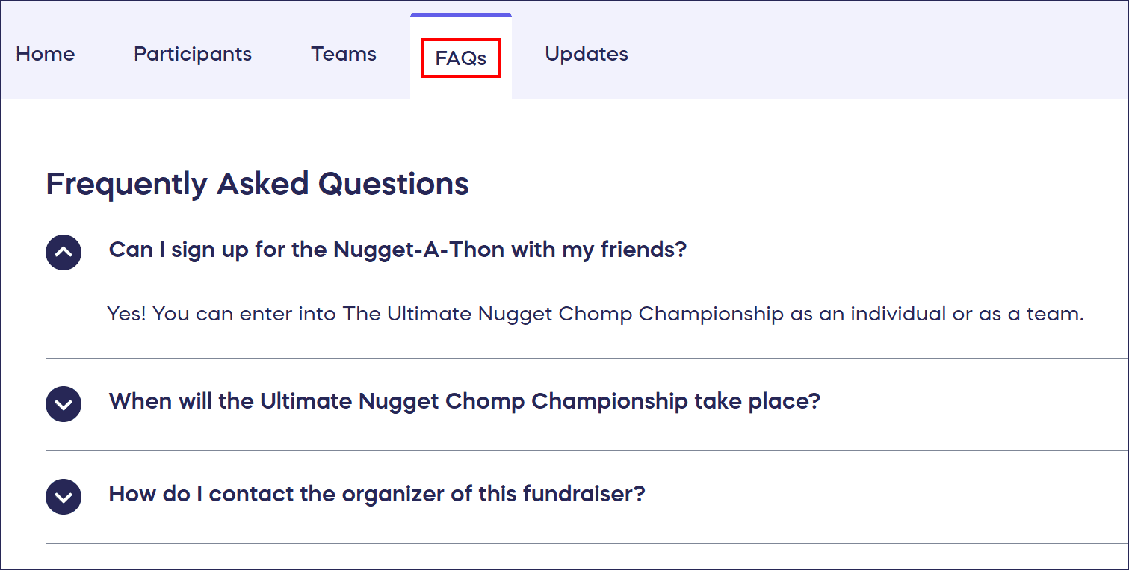
Task: Click "Can I sign up for the Nugget-A-Thon" question text
Action: click(397, 250)
